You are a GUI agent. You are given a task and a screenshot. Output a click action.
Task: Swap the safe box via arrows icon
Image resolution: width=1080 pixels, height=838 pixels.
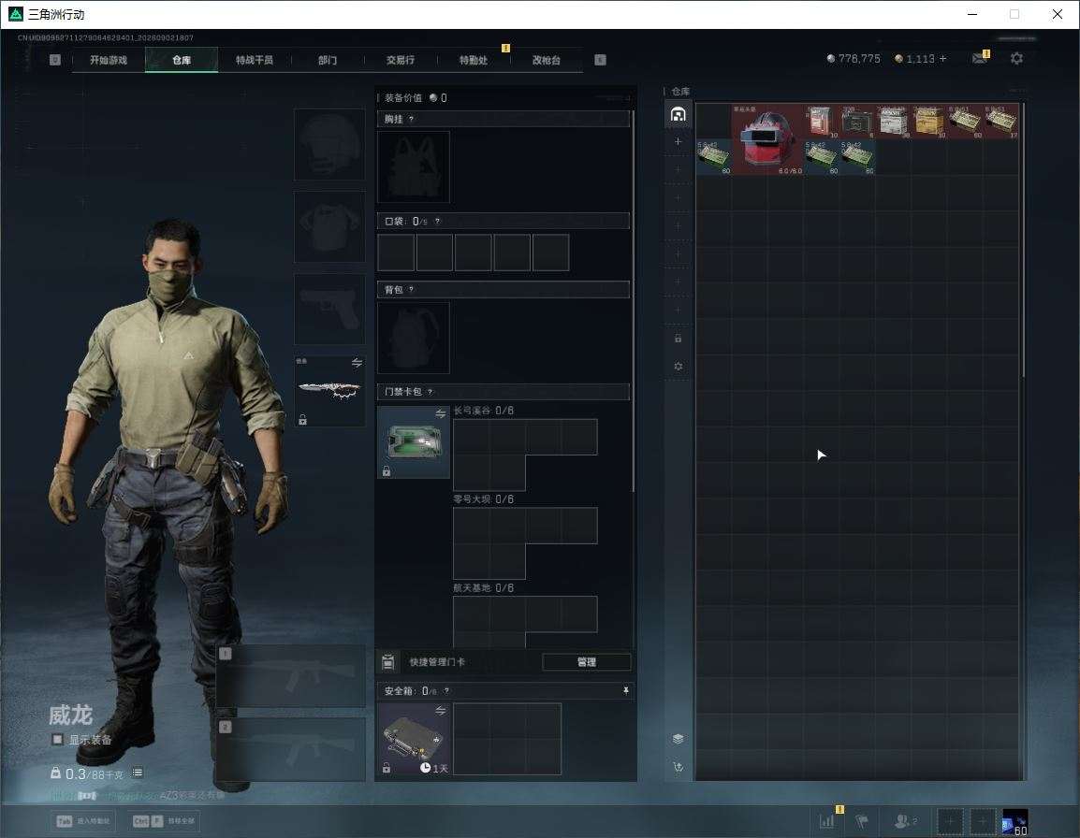[440, 710]
